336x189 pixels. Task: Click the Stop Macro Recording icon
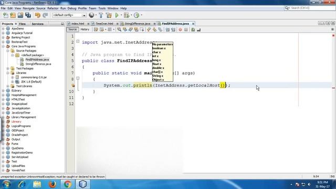pyautogui.click(x=186, y=29)
